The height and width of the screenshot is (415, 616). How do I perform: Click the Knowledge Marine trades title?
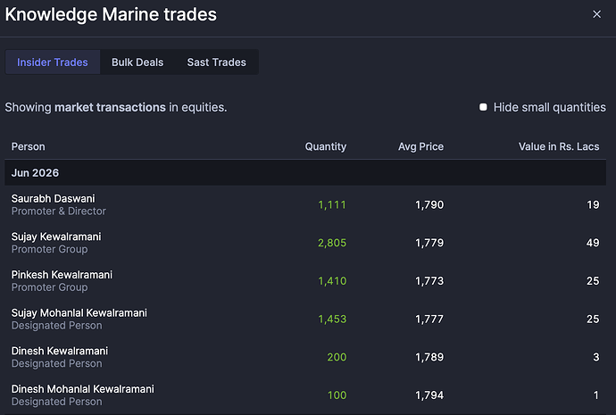tap(111, 14)
